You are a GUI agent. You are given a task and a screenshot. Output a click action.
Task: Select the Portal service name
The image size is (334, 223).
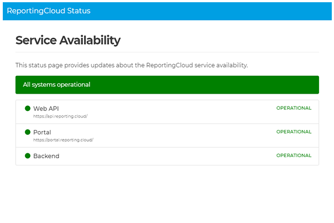pyautogui.click(x=42, y=132)
